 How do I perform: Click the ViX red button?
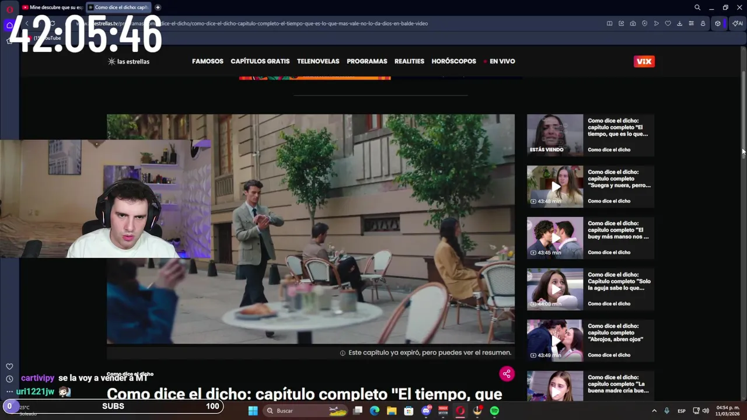(x=644, y=61)
